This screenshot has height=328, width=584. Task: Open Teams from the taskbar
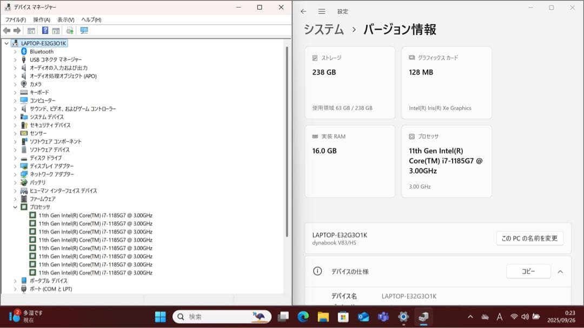(x=383, y=317)
